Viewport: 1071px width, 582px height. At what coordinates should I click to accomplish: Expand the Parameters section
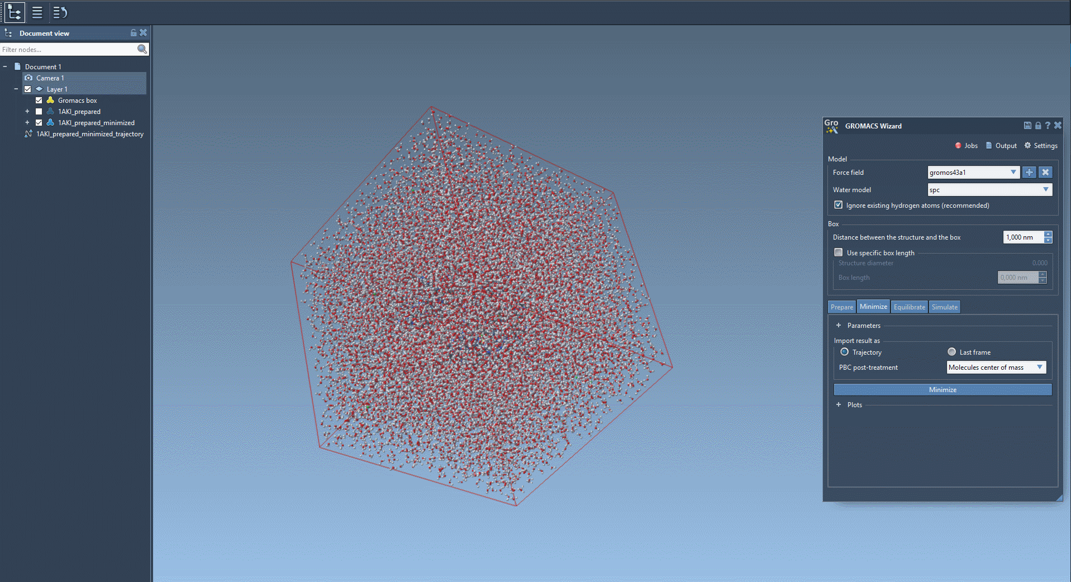tap(839, 326)
